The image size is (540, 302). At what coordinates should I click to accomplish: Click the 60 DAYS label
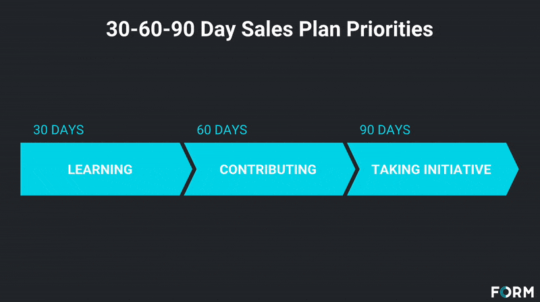[x=222, y=130]
